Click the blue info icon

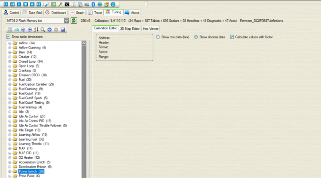coord(113,4)
